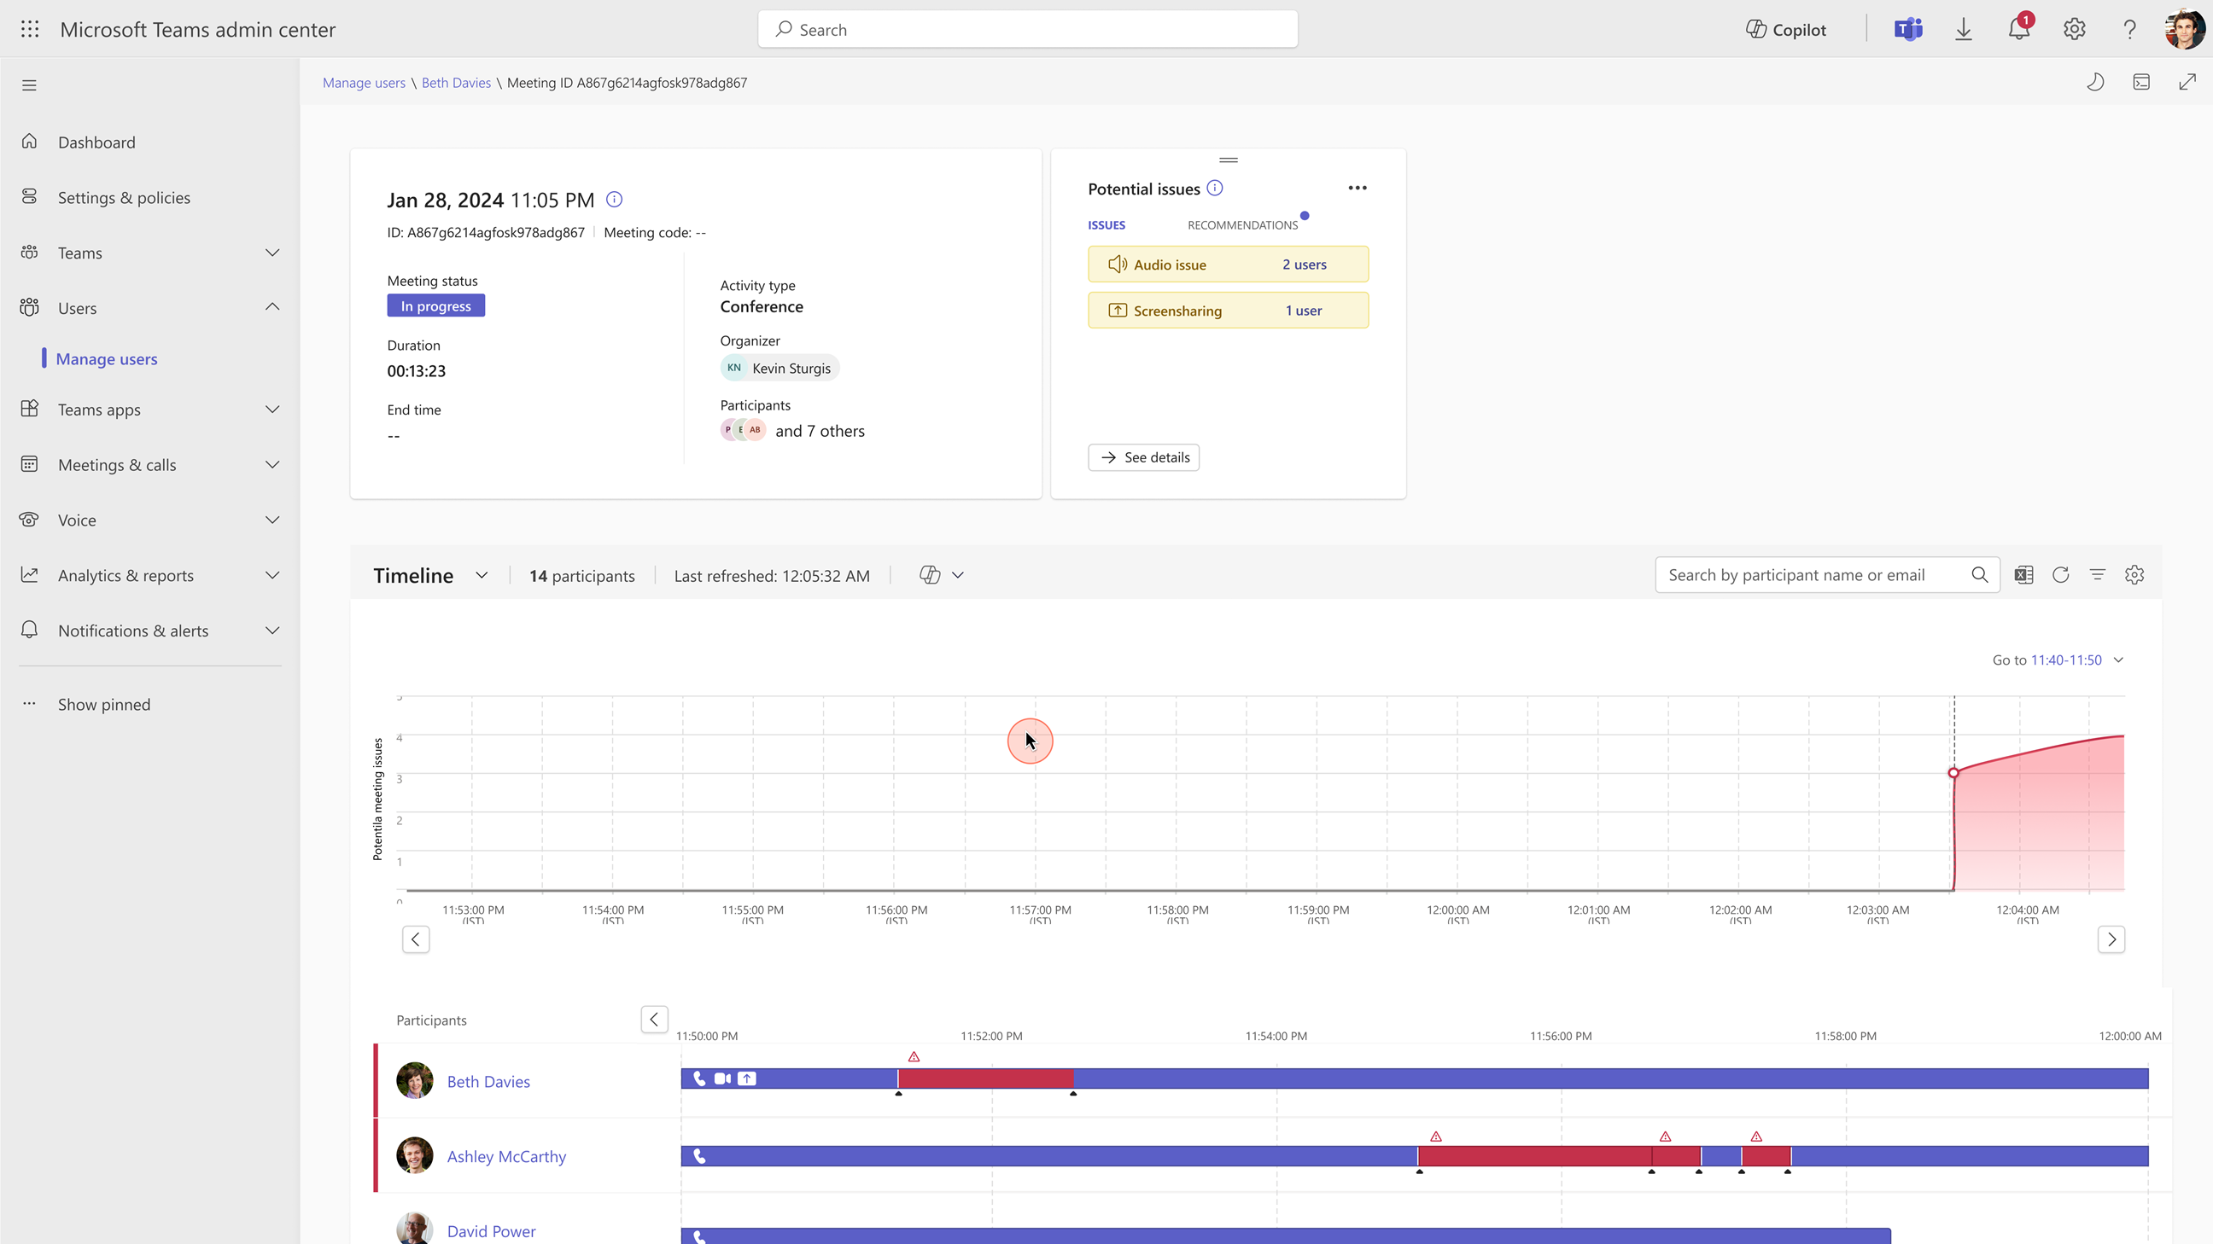Click the participant avatars group
The width and height of the screenshot is (2213, 1244).
[743, 429]
